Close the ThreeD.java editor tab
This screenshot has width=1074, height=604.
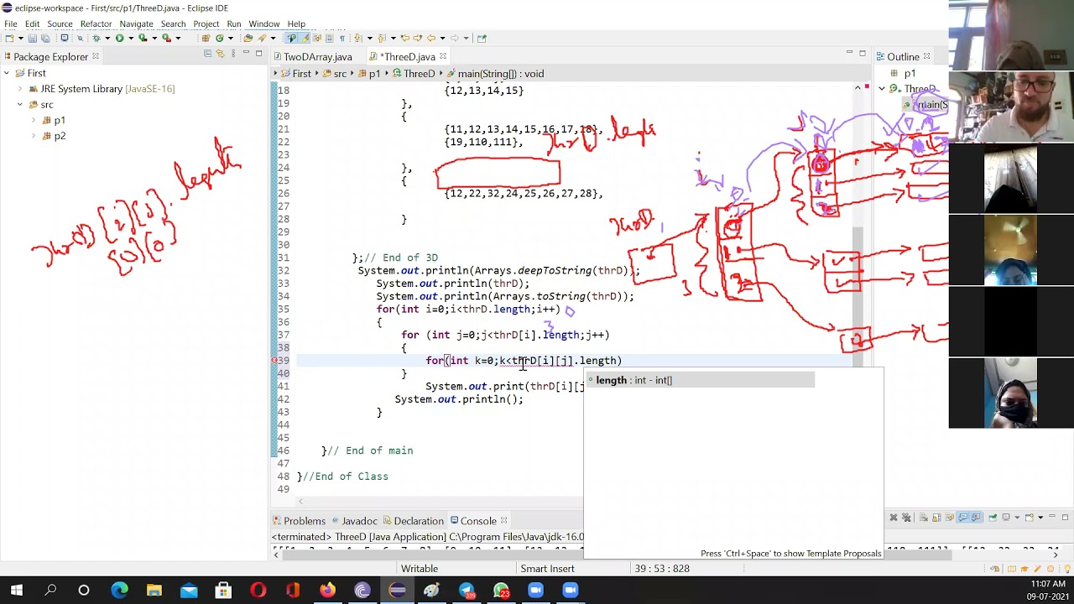tap(443, 56)
